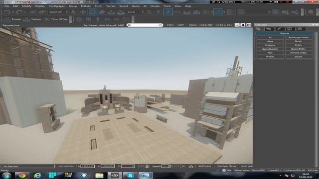Screen dimensions: 319x179
Task: Open the Select All selection dropdown
Action: click(58, 12)
